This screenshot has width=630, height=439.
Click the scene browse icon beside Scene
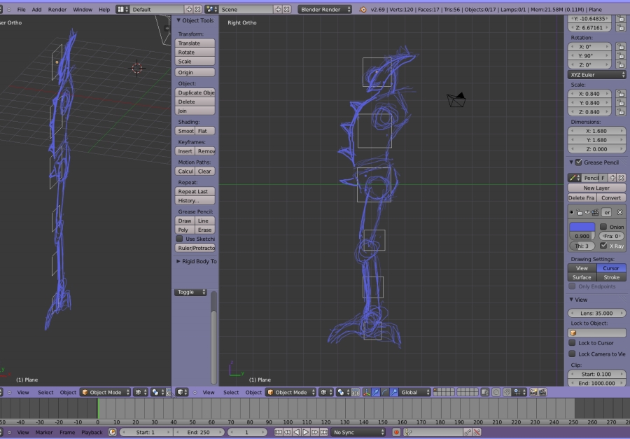point(211,9)
